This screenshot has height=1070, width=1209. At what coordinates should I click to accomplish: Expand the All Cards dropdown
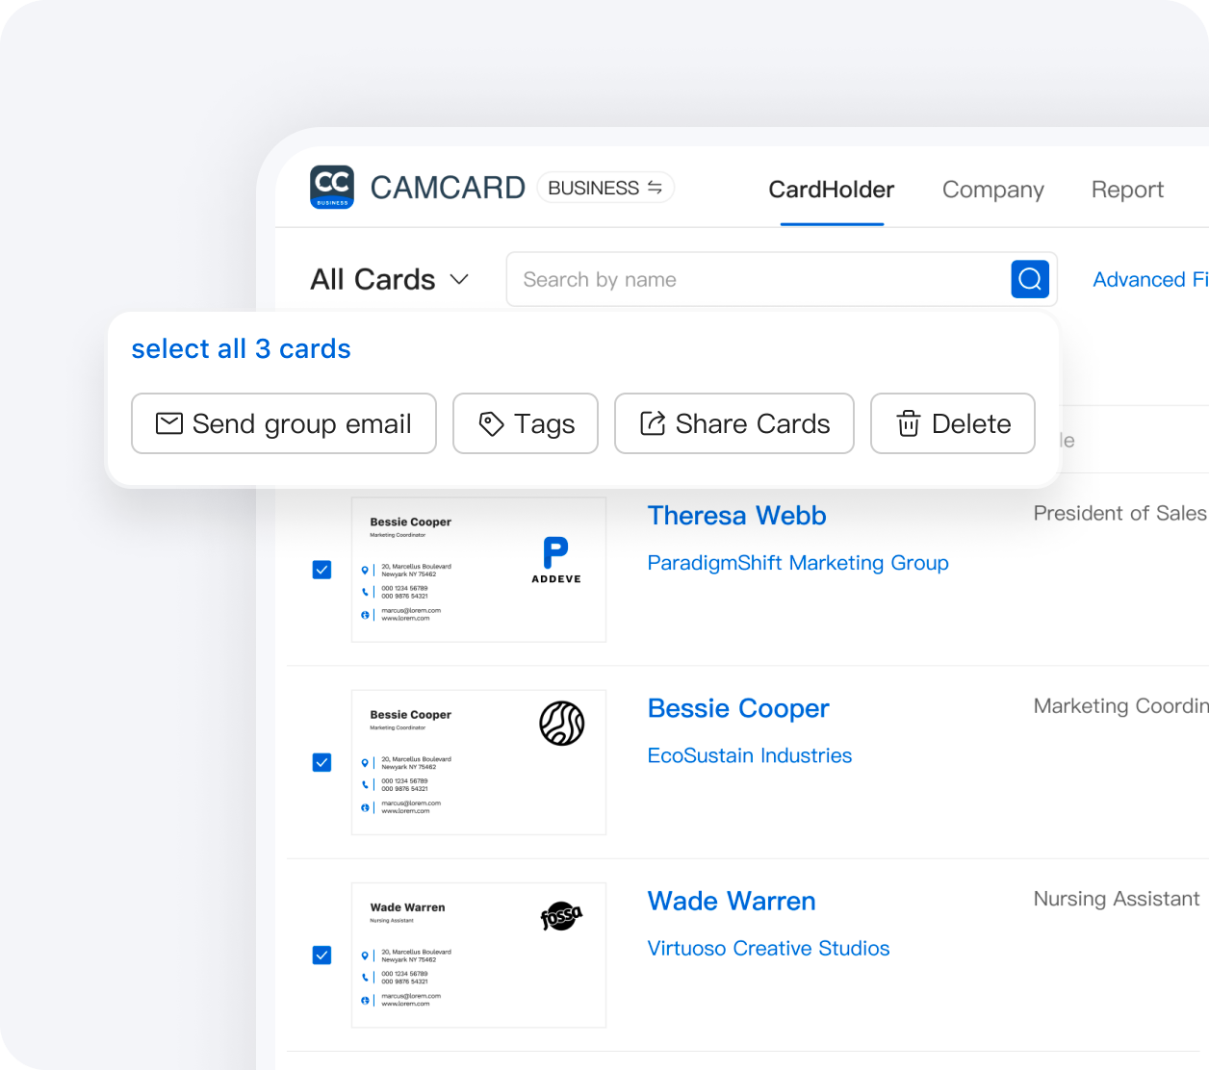pyautogui.click(x=460, y=279)
